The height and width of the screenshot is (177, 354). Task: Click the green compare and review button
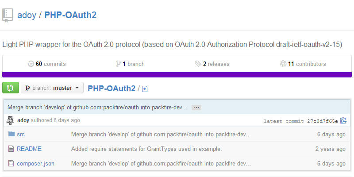pyautogui.click(x=11, y=88)
